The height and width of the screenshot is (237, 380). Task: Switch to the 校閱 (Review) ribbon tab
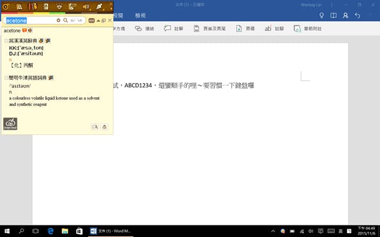coord(119,15)
